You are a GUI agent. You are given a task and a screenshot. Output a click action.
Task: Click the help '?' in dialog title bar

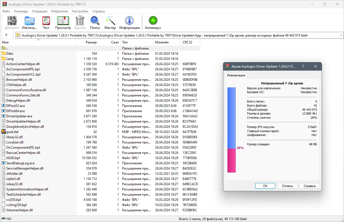303,66
